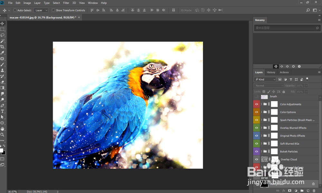Open the File menu
The width and height of the screenshot is (322, 193).
[x=10, y=3]
